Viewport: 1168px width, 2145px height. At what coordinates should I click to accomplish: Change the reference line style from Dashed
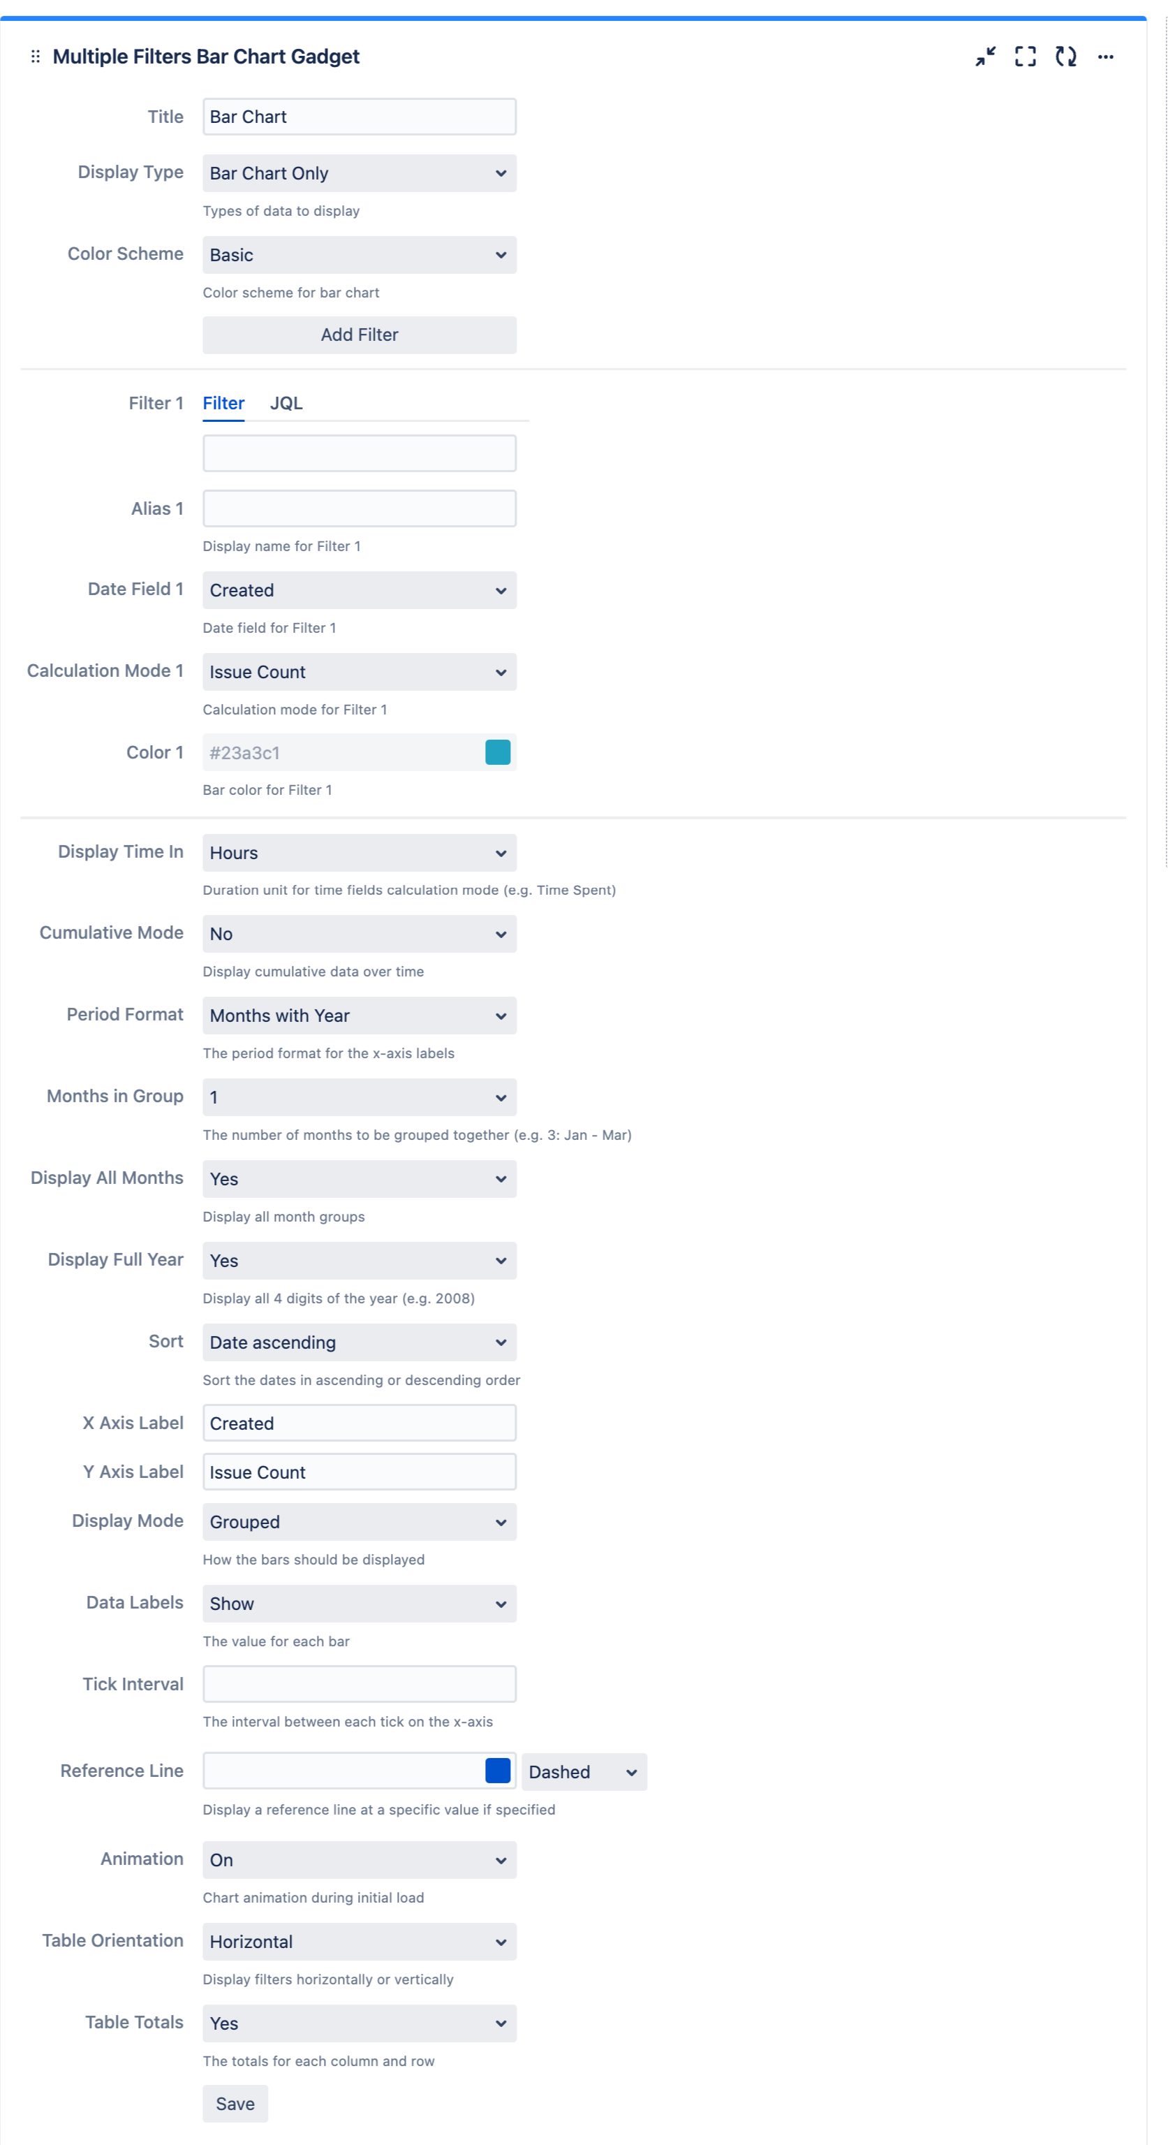coord(584,1771)
